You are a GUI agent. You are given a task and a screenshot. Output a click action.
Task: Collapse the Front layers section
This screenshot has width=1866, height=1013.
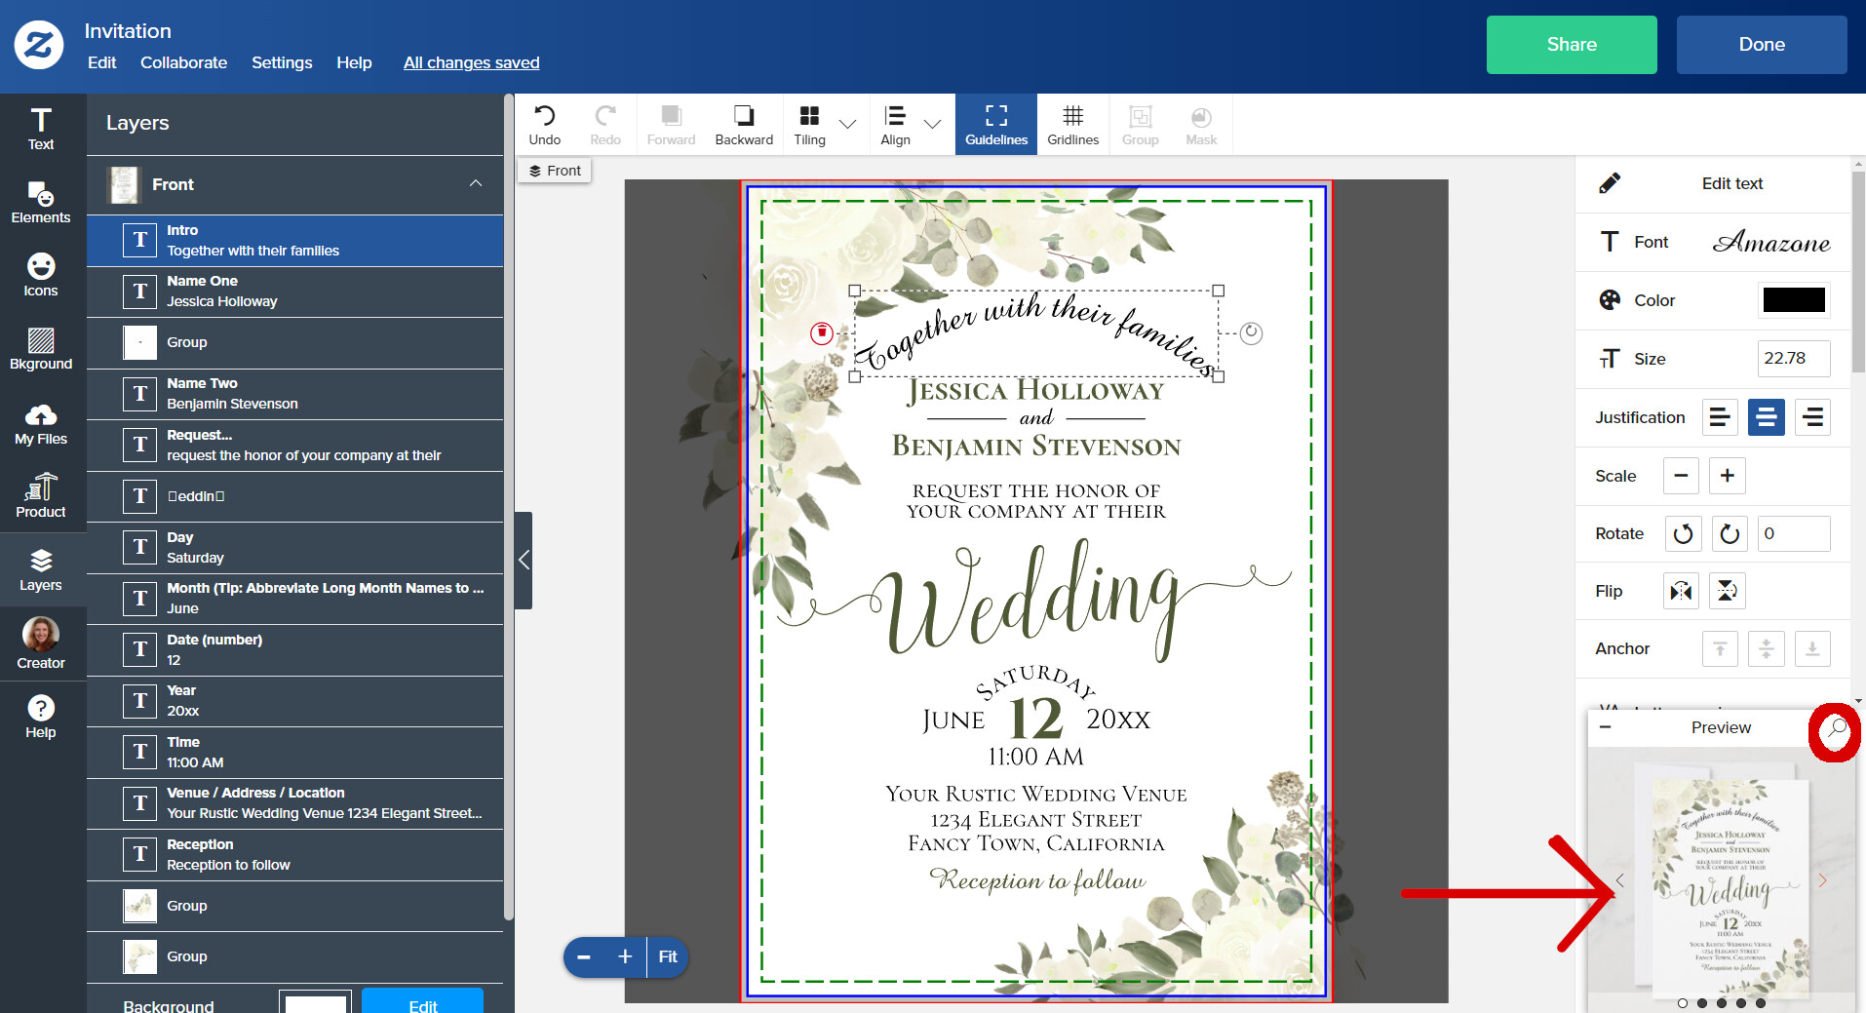tap(476, 184)
